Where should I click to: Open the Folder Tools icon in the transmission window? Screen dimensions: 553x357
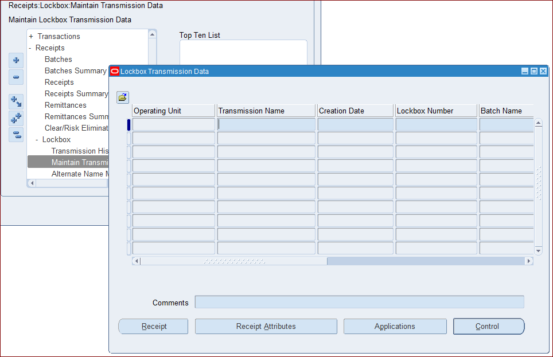point(122,97)
